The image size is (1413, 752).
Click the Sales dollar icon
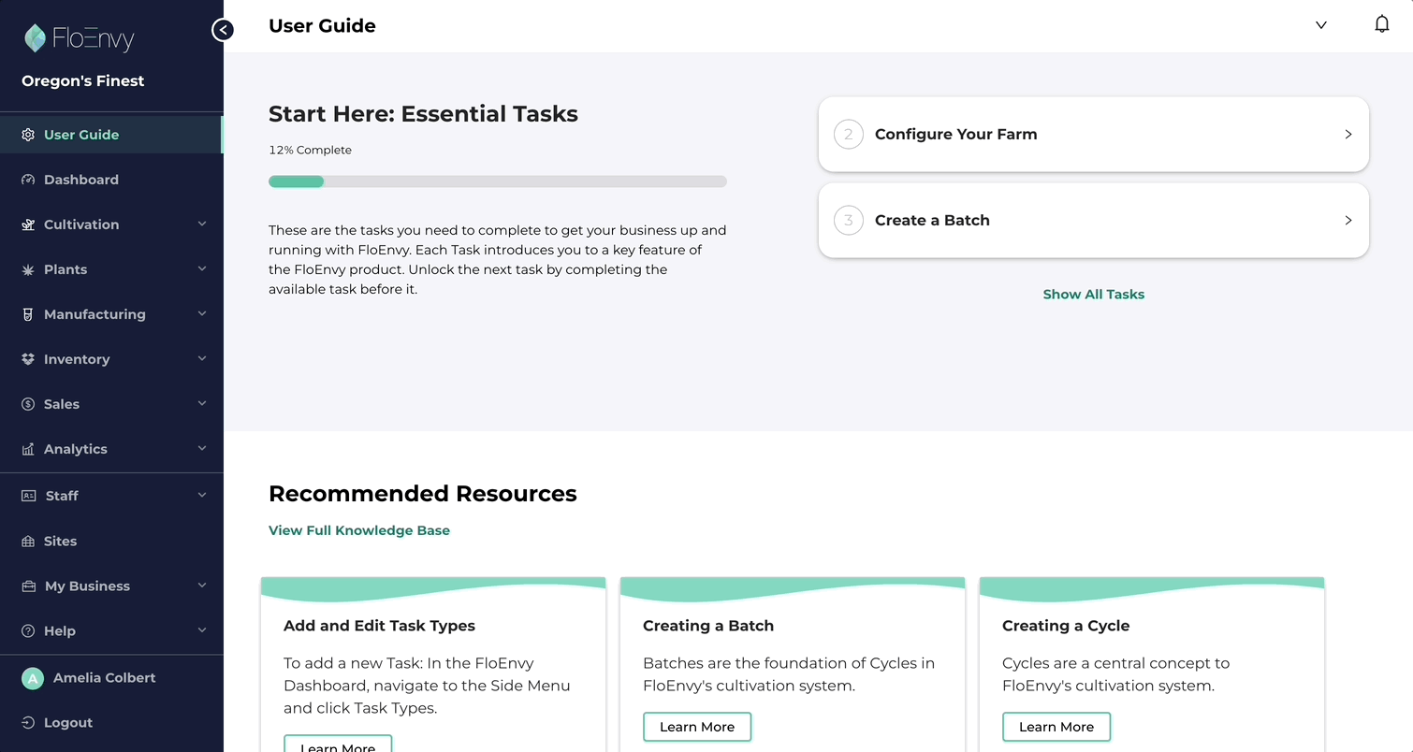tap(27, 403)
